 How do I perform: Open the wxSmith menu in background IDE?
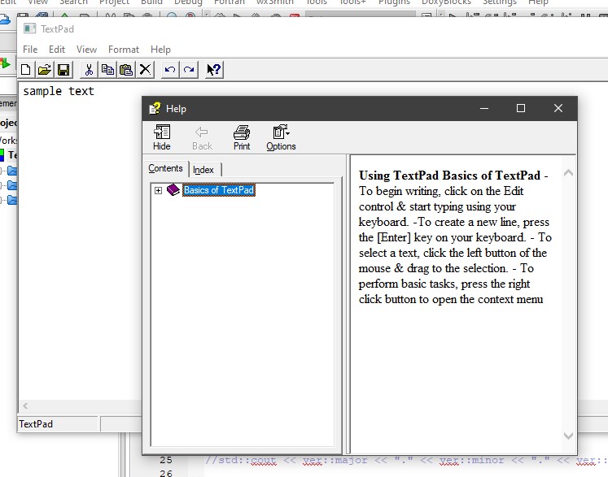(275, 2)
